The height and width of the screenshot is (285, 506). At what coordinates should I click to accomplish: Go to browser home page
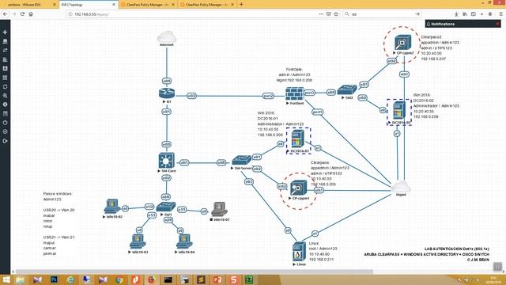(x=31, y=14)
